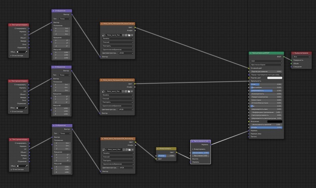316x188 pixels.
Task: Click 'Поверхность' input socket on Material Output
Action: click(x=291, y=60)
